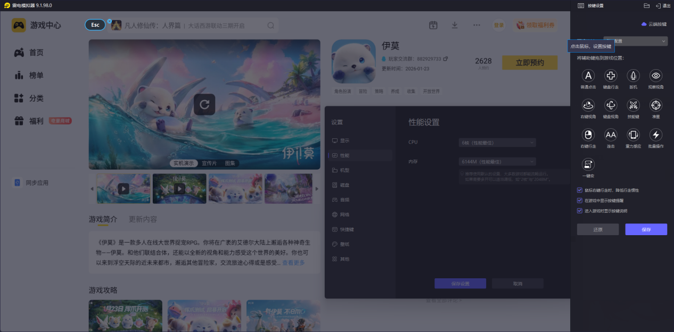This screenshot has width=674, height=332.
Task: Click the 游戏中心 gamepad logo
Action: 19,25
